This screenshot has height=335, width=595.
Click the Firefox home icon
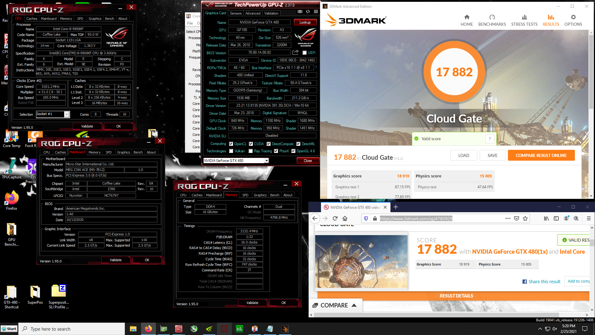(x=345, y=218)
